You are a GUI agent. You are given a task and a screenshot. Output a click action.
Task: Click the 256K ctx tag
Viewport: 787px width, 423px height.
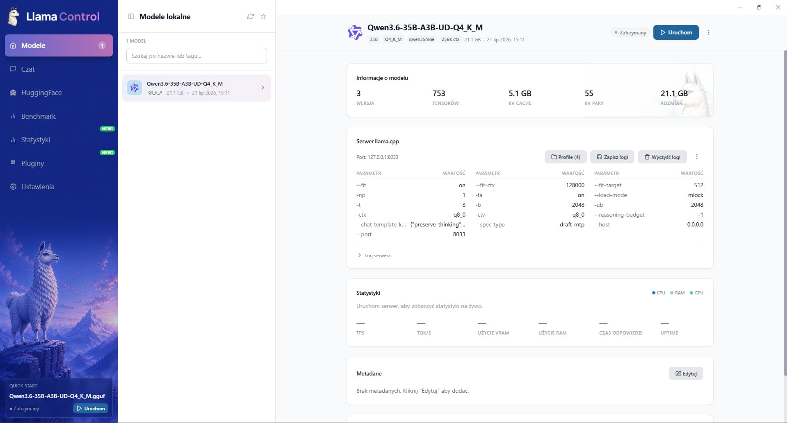pos(450,39)
